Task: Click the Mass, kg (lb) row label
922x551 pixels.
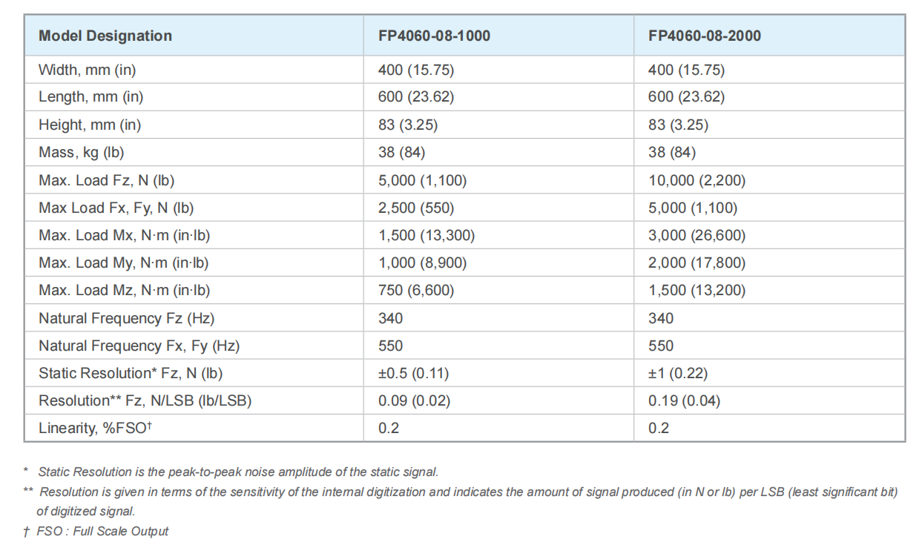Action: (82, 153)
